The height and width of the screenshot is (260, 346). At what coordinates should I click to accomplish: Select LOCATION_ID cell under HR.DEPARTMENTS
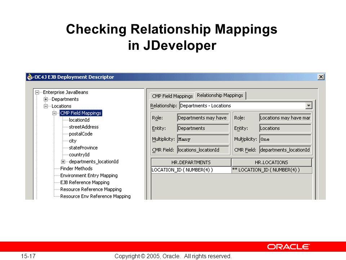(x=191, y=170)
